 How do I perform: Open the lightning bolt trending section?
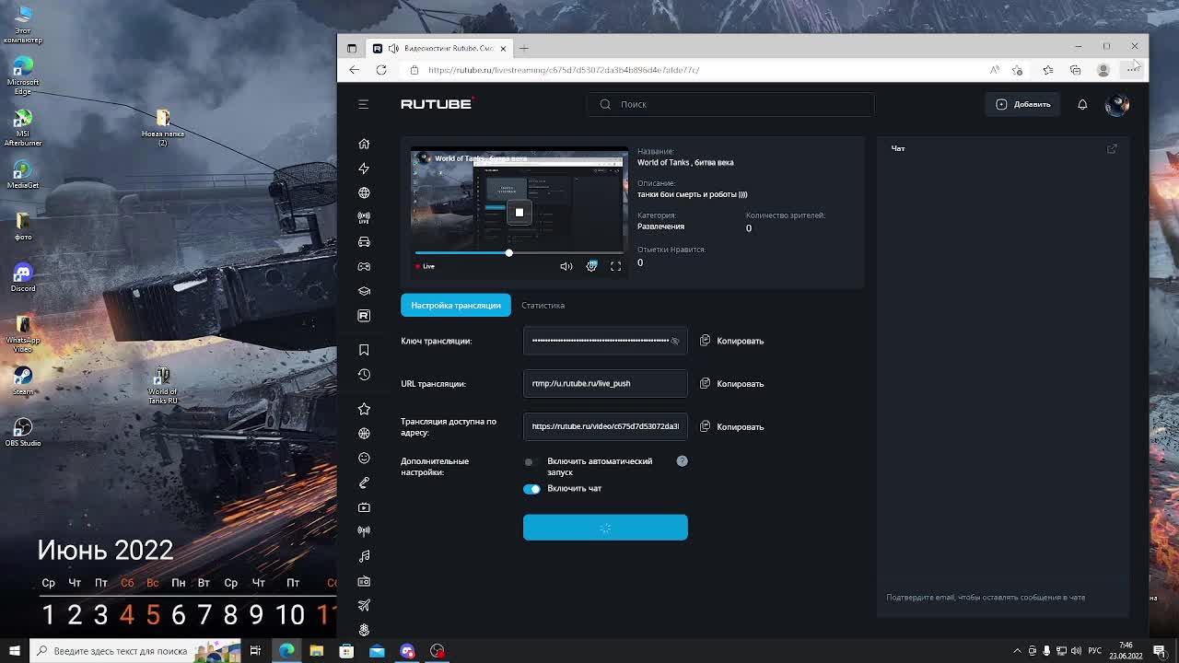point(364,168)
